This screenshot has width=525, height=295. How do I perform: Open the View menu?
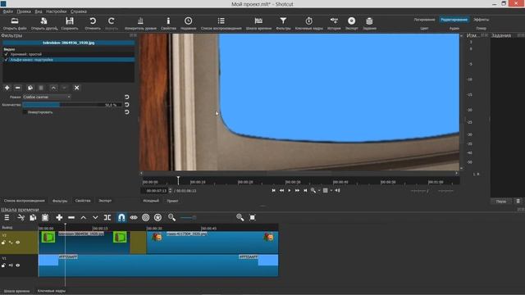[x=39, y=11]
